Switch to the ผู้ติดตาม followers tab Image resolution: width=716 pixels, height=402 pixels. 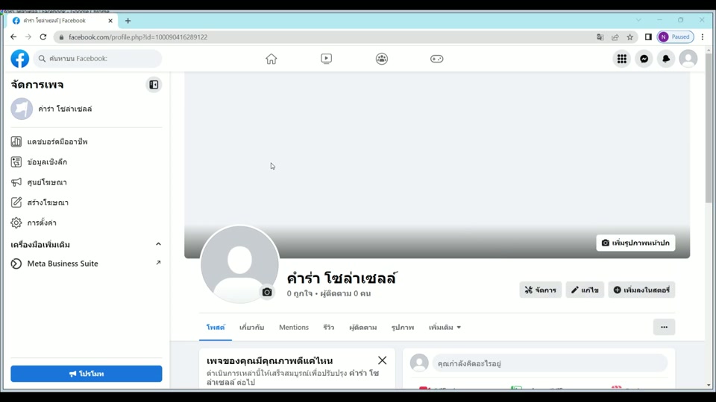coord(363,328)
